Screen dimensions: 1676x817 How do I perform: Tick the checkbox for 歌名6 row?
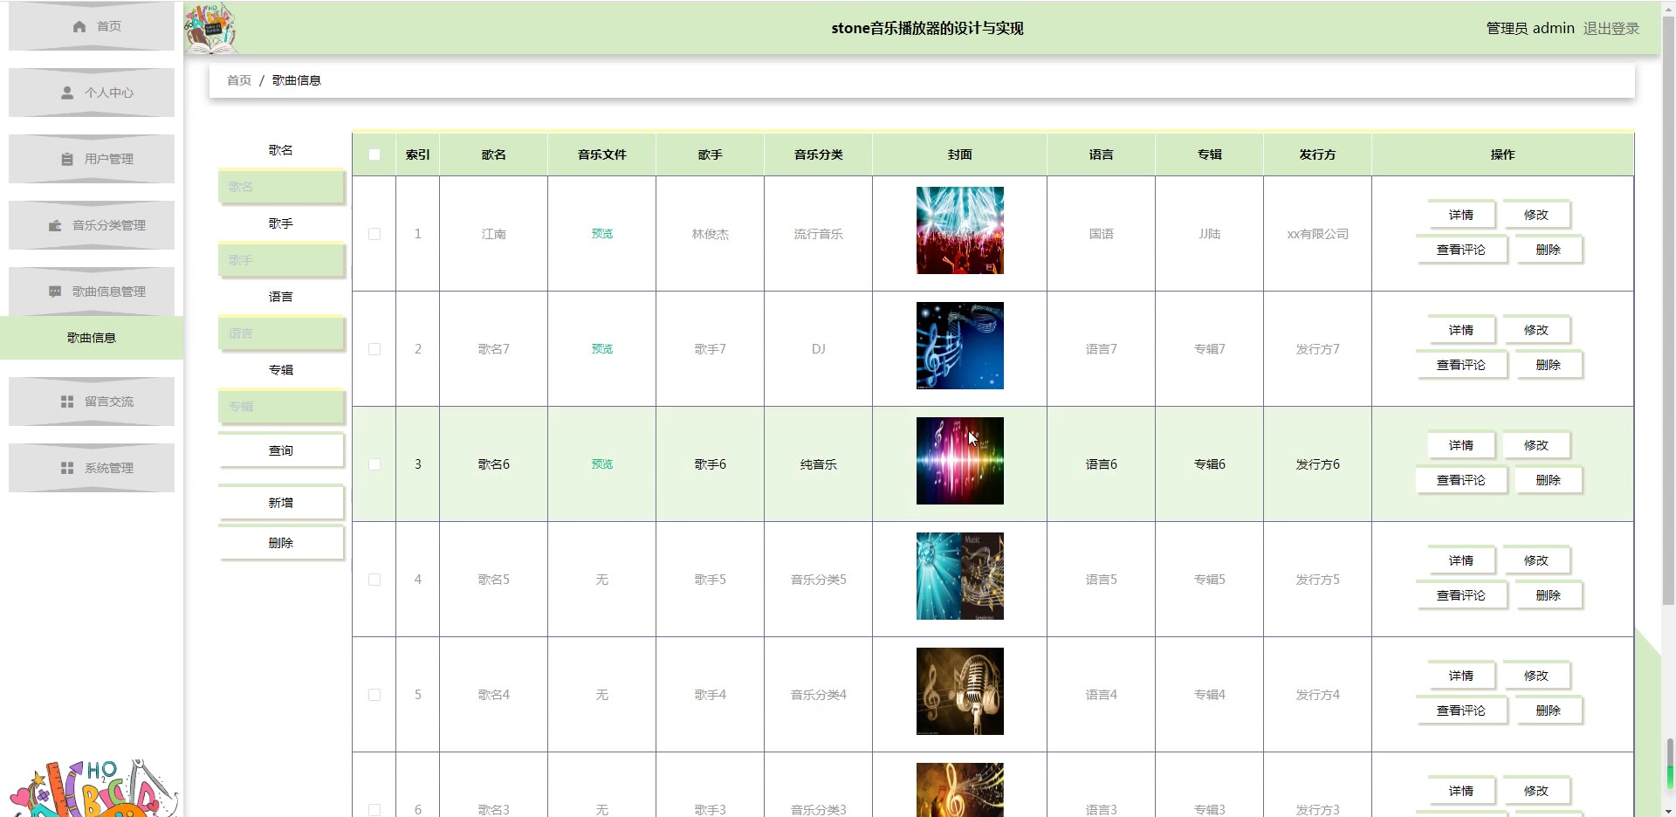tap(374, 464)
